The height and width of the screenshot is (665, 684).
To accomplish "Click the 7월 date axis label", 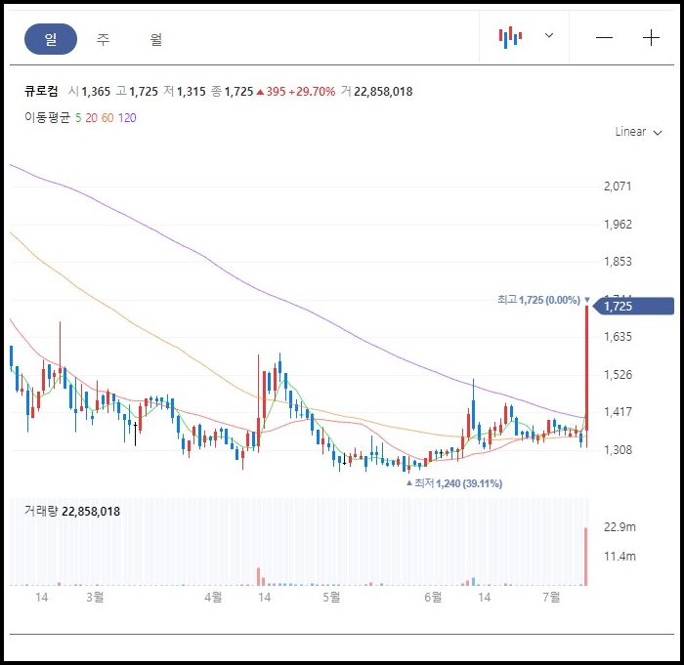I will (551, 597).
